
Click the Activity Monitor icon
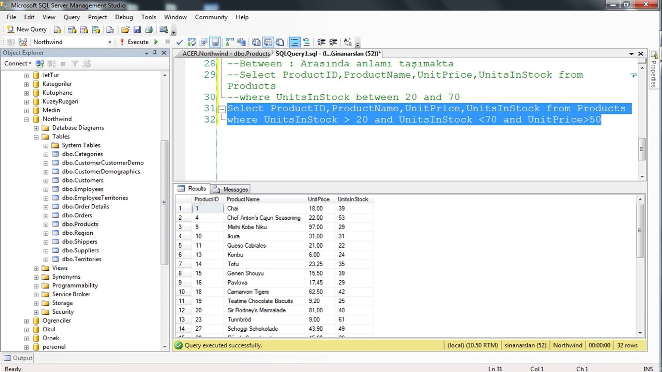pyautogui.click(x=164, y=30)
